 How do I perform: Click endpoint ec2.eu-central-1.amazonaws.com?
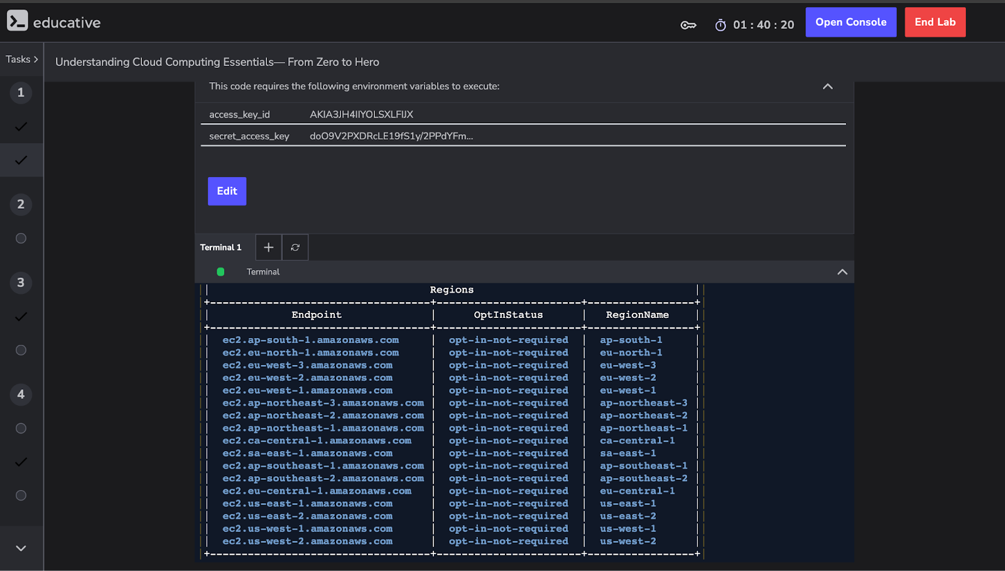click(x=317, y=491)
